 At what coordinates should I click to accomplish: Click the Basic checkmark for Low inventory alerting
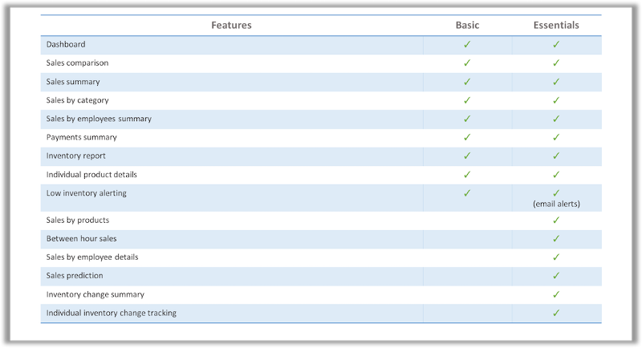tap(467, 193)
